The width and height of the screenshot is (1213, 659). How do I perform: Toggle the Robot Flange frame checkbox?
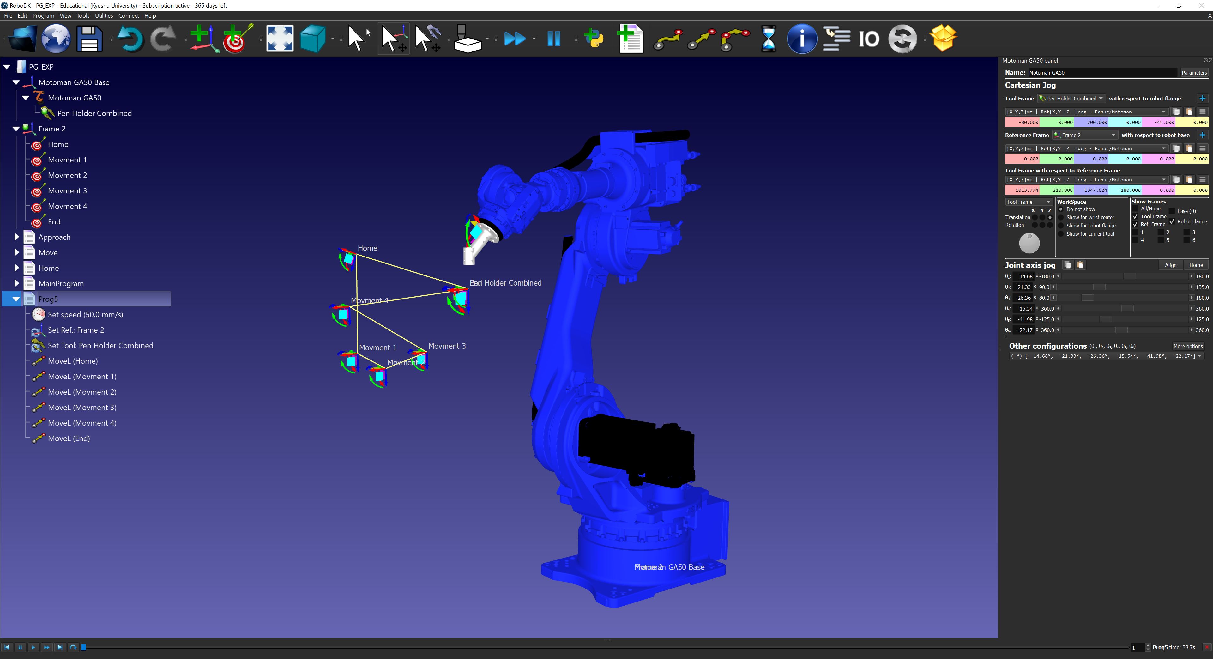1172,221
